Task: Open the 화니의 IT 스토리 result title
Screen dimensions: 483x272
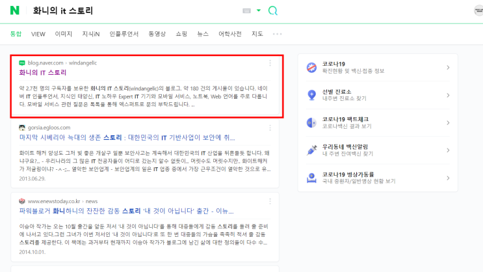Action: pyautogui.click(x=43, y=72)
